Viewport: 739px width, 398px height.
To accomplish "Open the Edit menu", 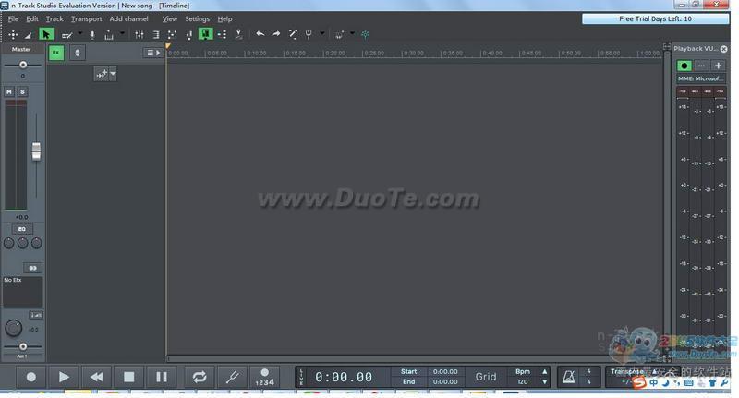I will click(x=32, y=18).
